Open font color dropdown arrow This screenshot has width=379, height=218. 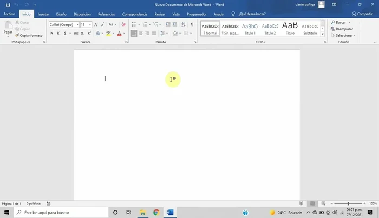tap(124, 34)
